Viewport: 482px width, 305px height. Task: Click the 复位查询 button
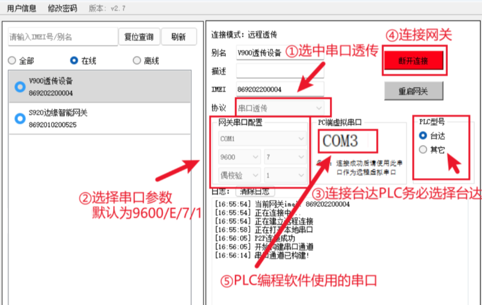pyautogui.click(x=139, y=37)
